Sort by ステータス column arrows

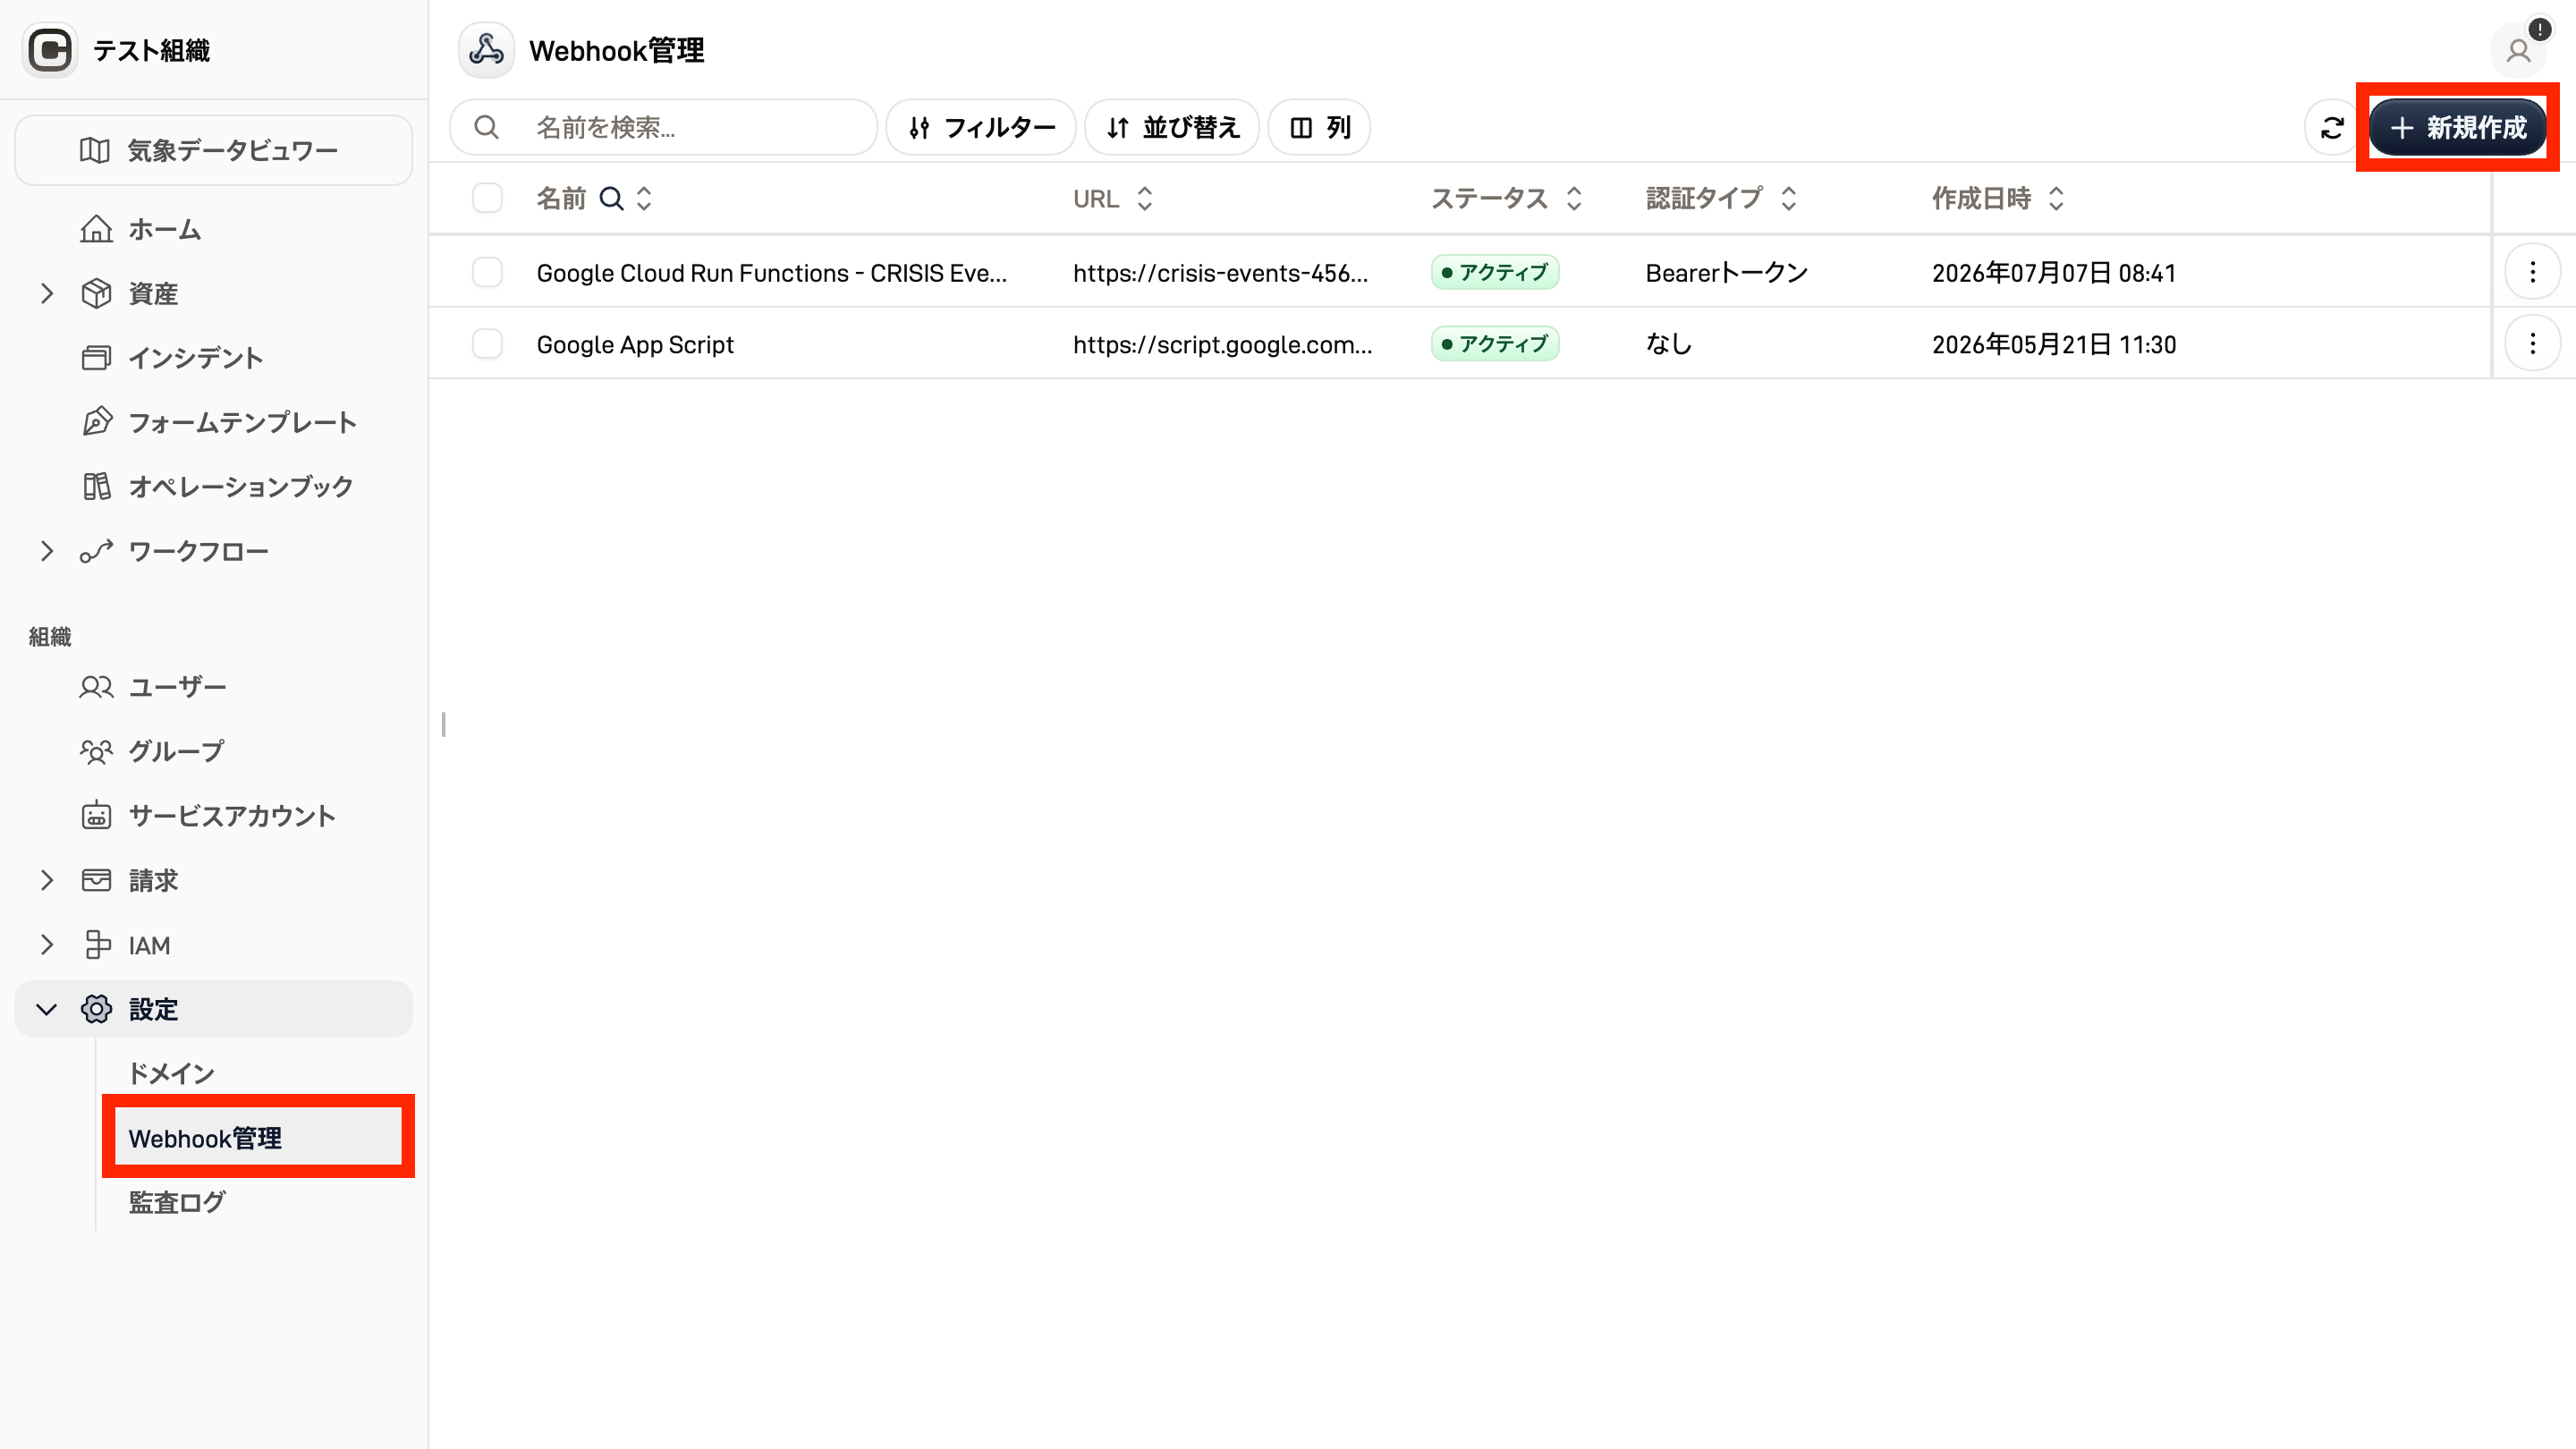[x=1574, y=198]
